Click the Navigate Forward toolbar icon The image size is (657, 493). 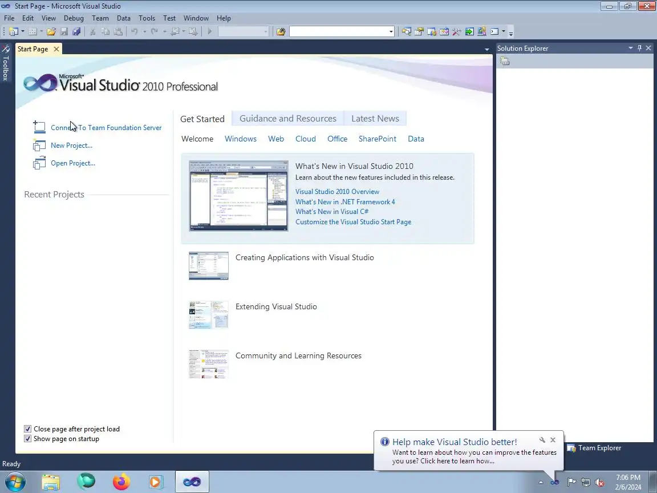pyautogui.click(x=193, y=31)
